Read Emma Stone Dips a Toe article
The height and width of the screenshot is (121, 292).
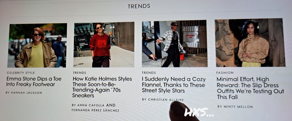pyautogui.click(x=34, y=81)
